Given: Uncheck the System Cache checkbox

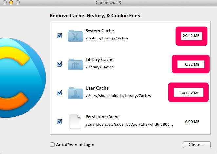Looking at the screenshot, I should (x=60, y=36).
